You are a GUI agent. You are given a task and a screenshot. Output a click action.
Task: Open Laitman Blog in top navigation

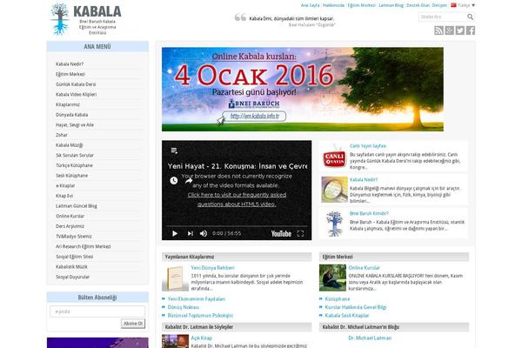tap(391, 5)
